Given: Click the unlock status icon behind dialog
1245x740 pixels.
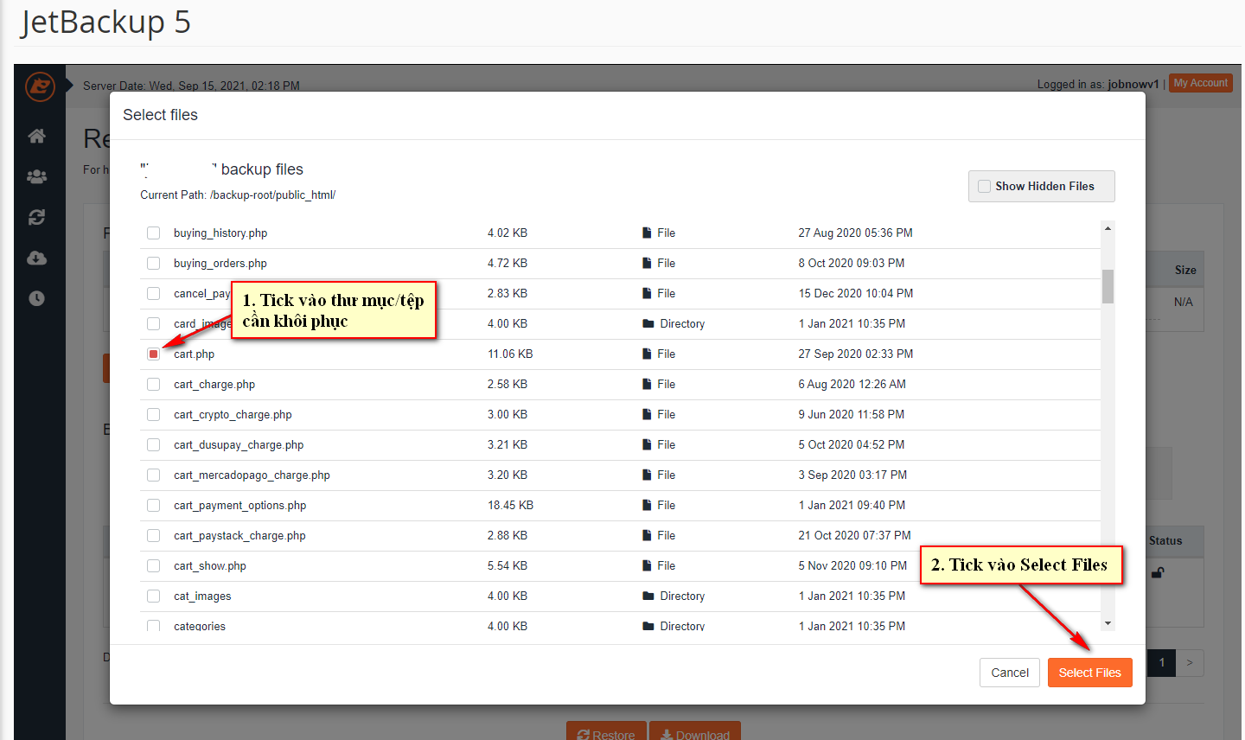Looking at the screenshot, I should click(1158, 572).
